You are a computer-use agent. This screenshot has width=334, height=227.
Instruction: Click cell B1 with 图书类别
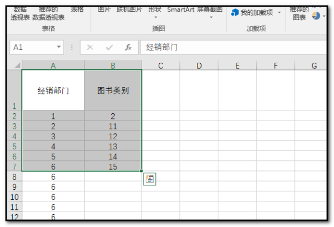click(x=113, y=90)
